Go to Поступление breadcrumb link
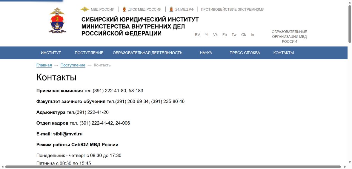 tap(73, 65)
